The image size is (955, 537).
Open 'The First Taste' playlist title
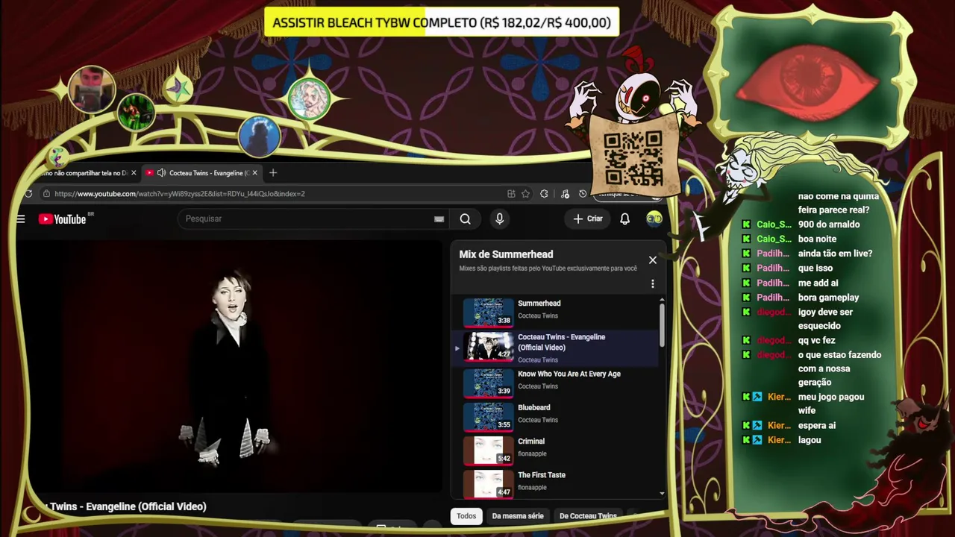(x=542, y=475)
